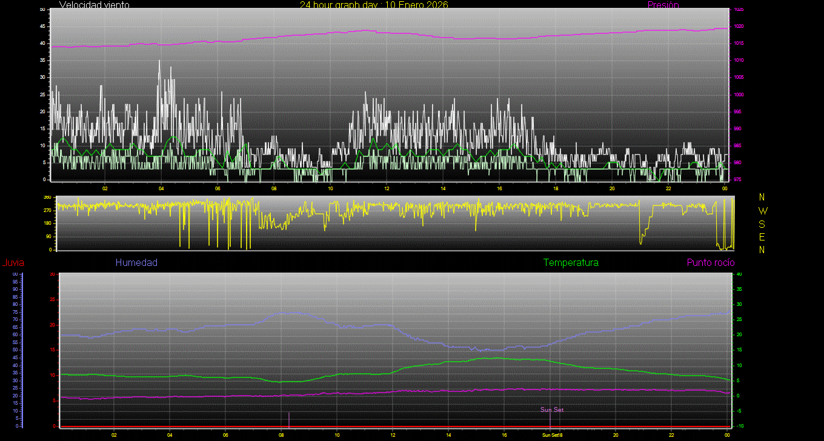
Task: Select the 22 hour tick on wind graph
Action: (668, 188)
